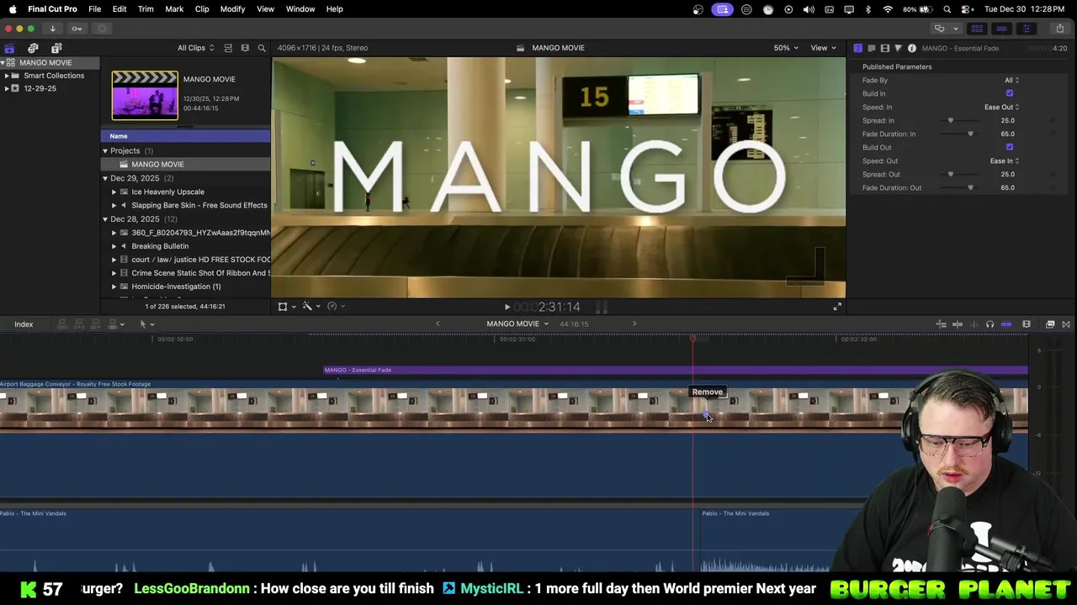This screenshot has height=605, width=1077.
Task: Select the MANGO - Essential Fade title clip
Action: point(676,370)
